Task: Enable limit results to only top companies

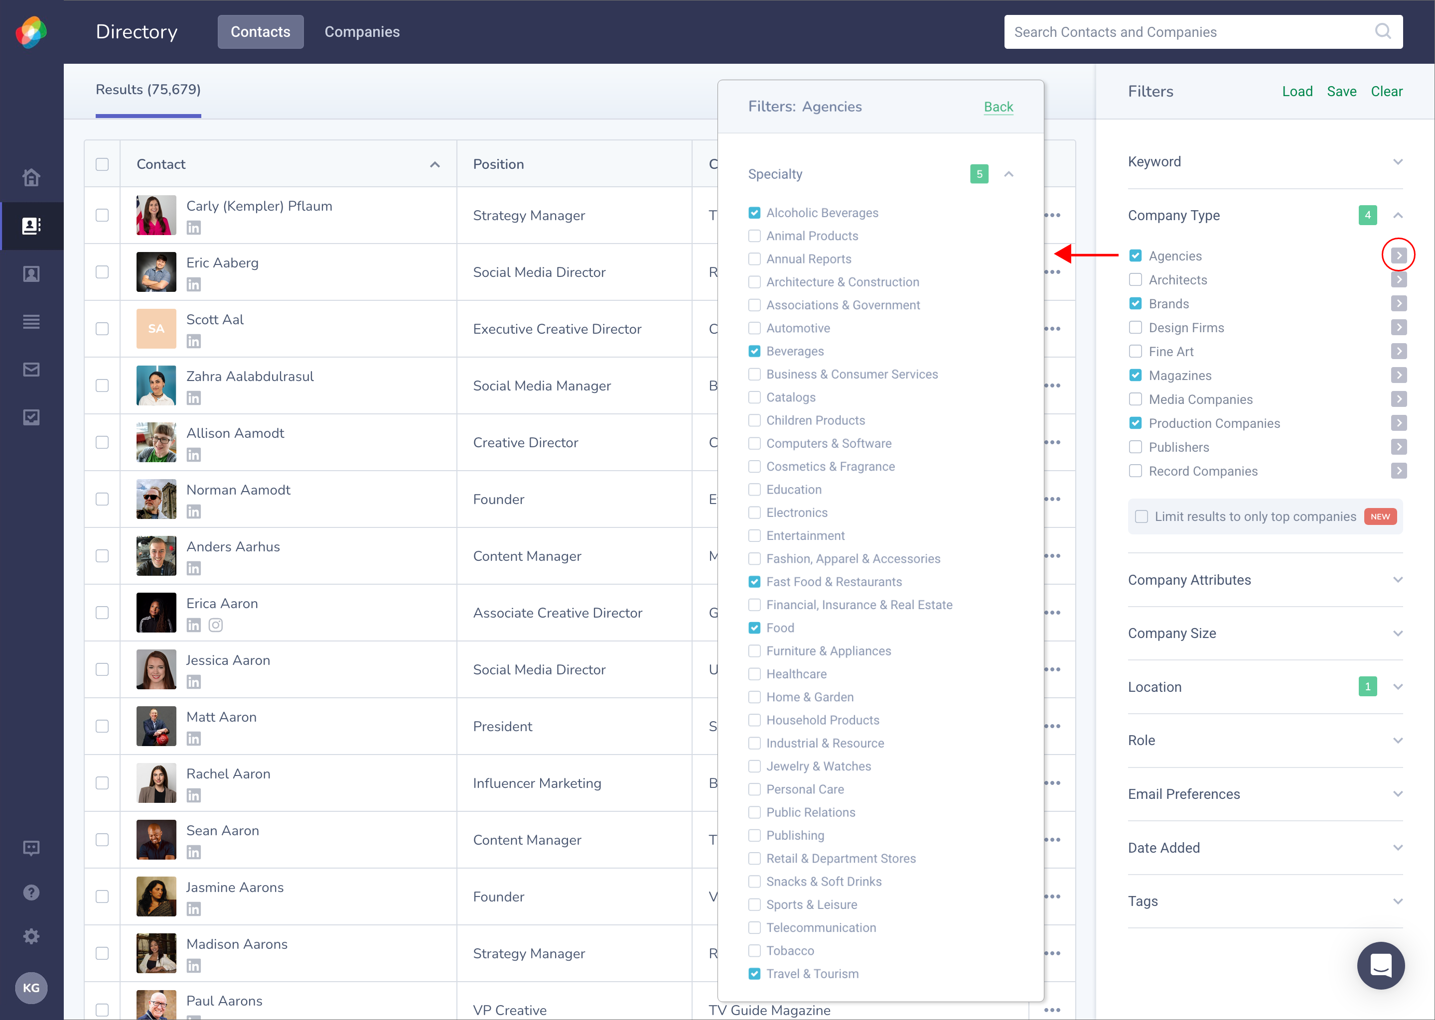Action: tap(1142, 516)
